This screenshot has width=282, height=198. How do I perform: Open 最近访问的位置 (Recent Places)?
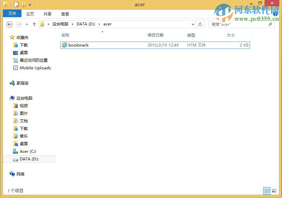33,60
